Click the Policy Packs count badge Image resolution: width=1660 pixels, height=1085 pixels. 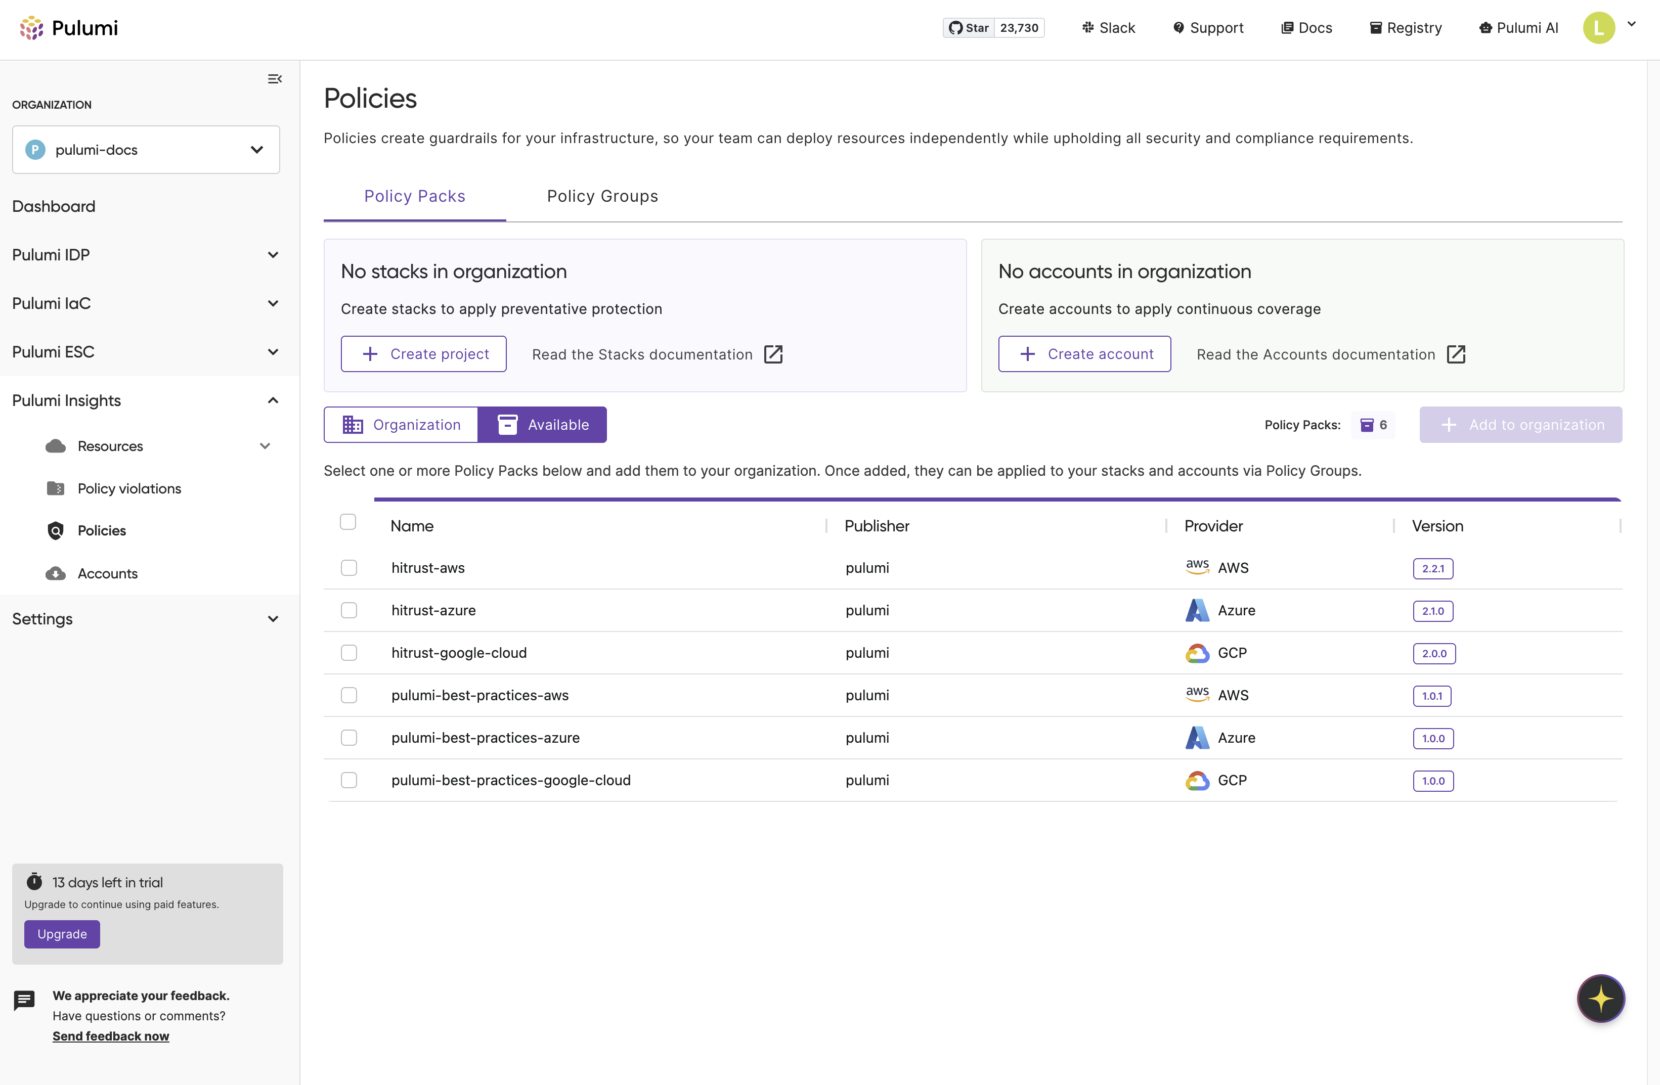pos(1373,425)
